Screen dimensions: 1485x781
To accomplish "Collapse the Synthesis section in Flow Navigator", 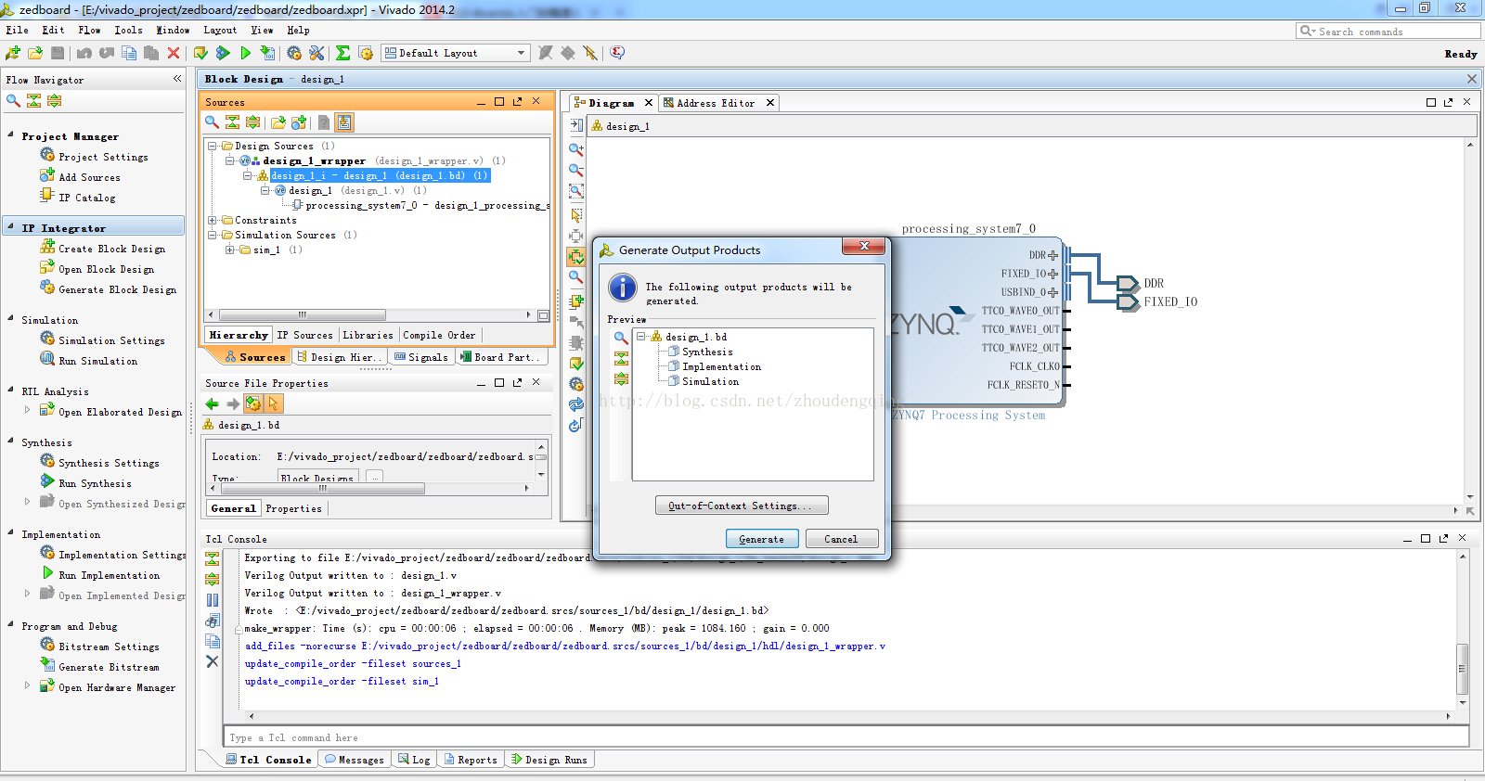I will [11, 441].
